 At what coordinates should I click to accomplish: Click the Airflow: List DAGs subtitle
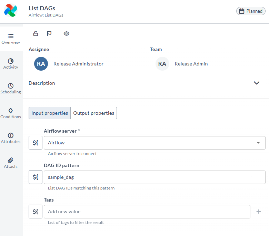click(46, 15)
